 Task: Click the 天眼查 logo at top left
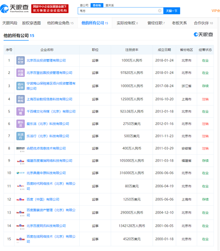pyautogui.click(x=14, y=9)
